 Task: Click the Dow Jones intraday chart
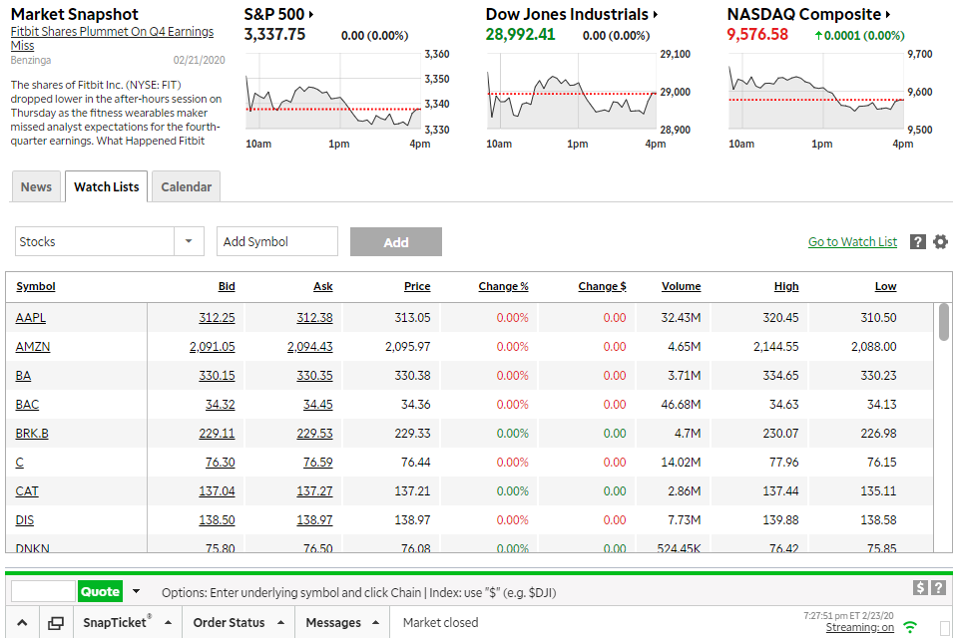click(x=572, y=92)
